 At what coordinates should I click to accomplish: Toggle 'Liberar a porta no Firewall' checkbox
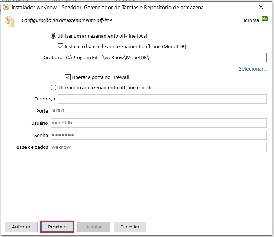[x=68, y=77]
